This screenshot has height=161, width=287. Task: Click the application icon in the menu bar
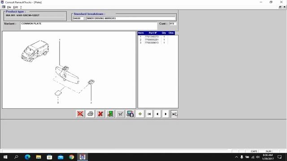[4, 7]
